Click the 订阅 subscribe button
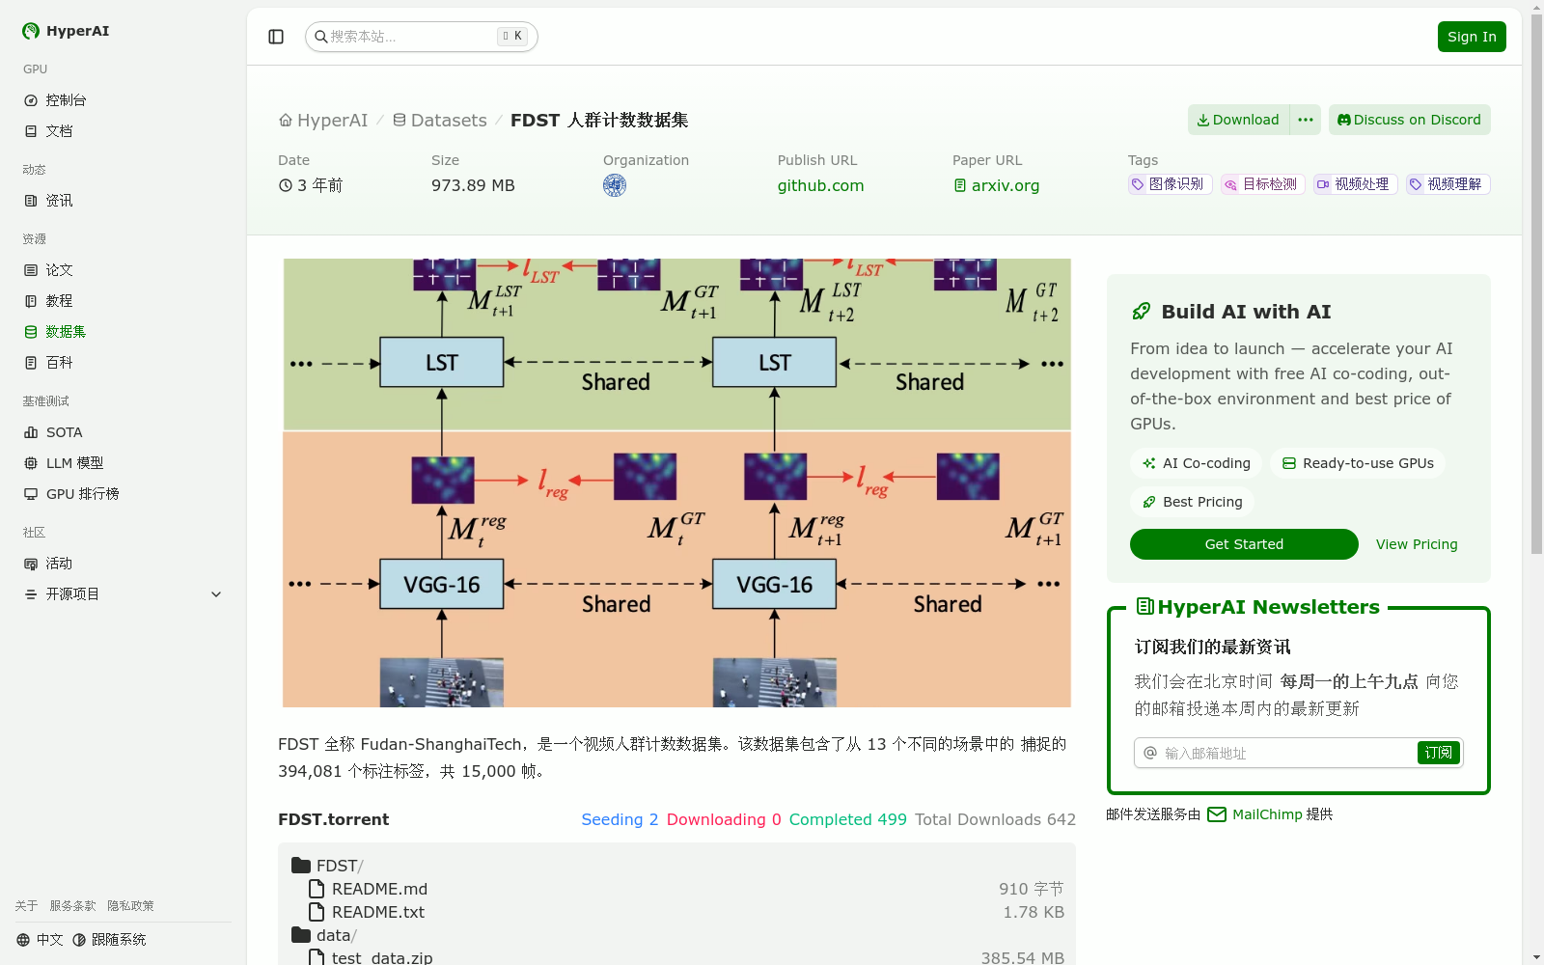The image size is (1544, 965). coord(1438,753)
